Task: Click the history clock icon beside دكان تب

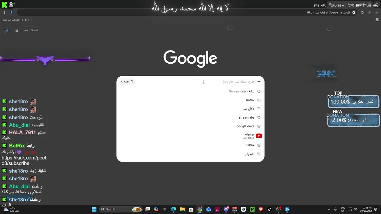Action: (x=259, y=109)
